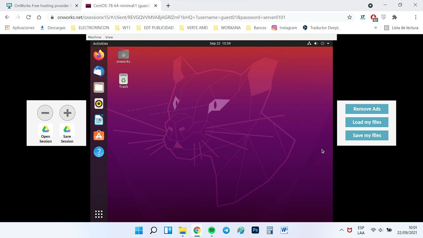The width and height of the screenshot is (423, 238).
Task: Open the Help icon in dock
Action: (99, 152)
